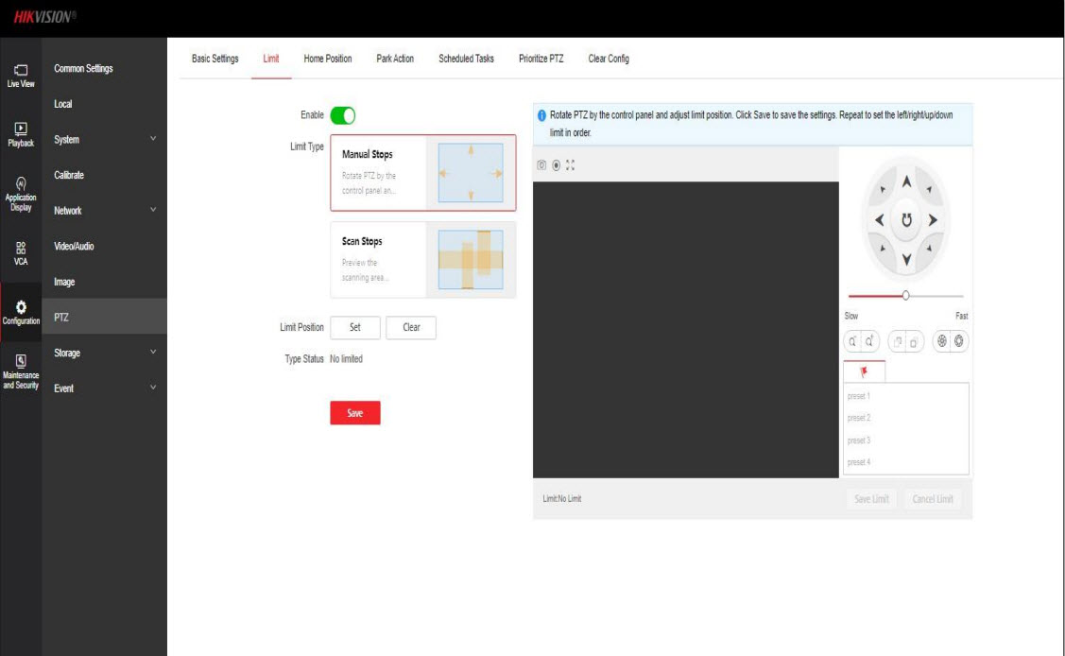Expand the System menu section

coord(104,140)
